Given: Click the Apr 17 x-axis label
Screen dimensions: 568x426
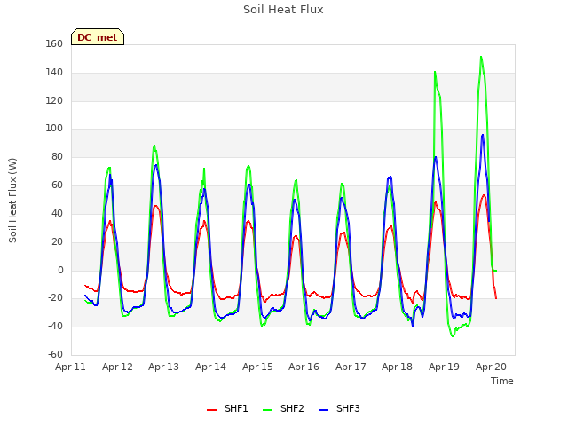Looking at the screenshot, I should [x=351, y=367].
